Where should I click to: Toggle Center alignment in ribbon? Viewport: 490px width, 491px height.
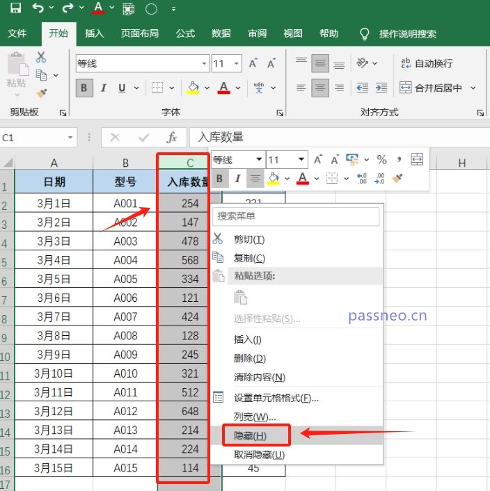tap(320, 88)
